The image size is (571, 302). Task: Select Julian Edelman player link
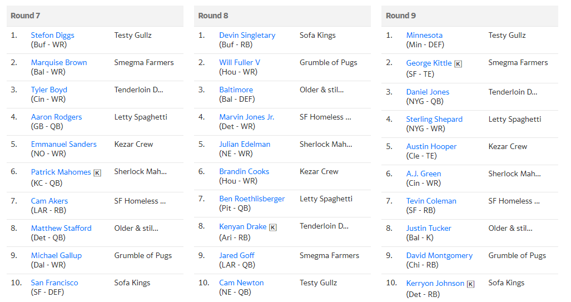pos(245,144)
